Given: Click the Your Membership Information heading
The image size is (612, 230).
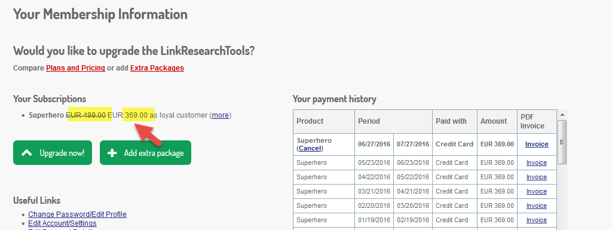Looking at the screenshot, I should 100,14.
